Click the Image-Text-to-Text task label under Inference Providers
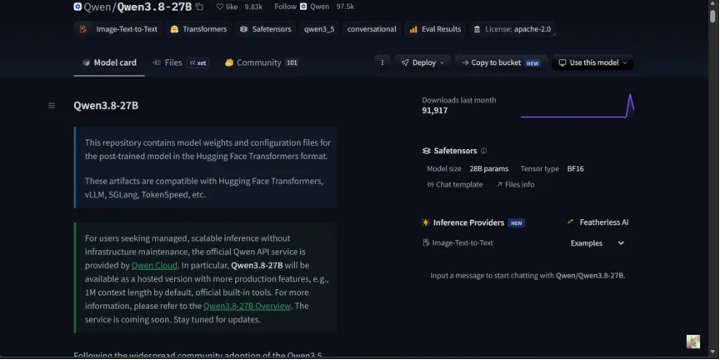720x360 pixels. 457,242
